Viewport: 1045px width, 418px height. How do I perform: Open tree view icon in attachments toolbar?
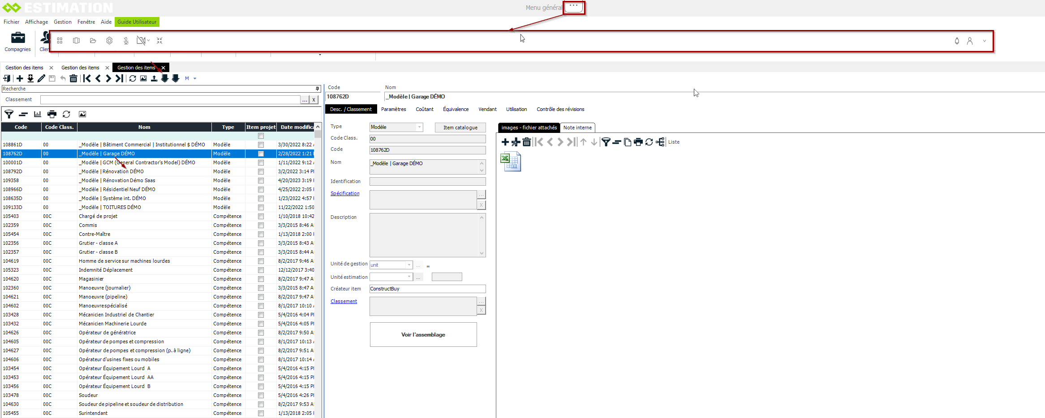tap(660, 142)
